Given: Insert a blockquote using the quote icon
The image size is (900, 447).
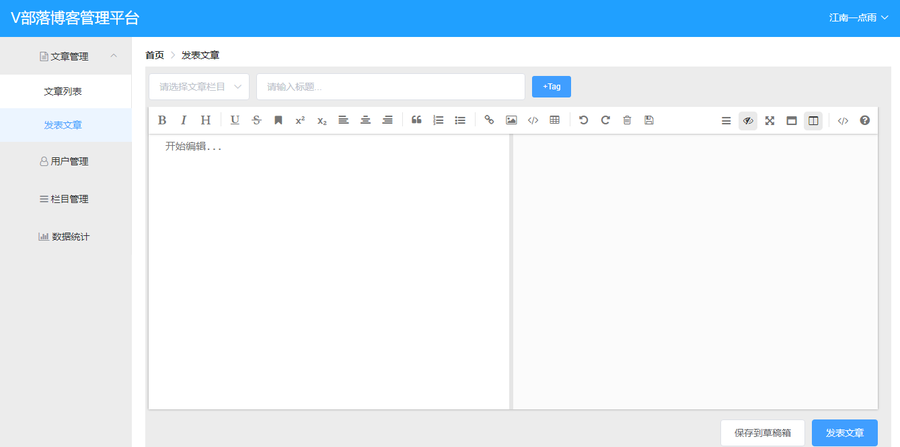Looking at the screenshot, I should pos(416,120).
